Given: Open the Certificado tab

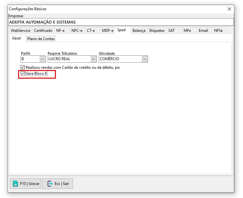Looking at the screenshot, I should 43,31.
